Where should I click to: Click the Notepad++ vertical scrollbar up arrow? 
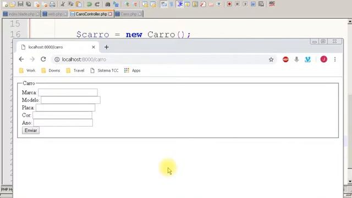[x=350, y=22]
